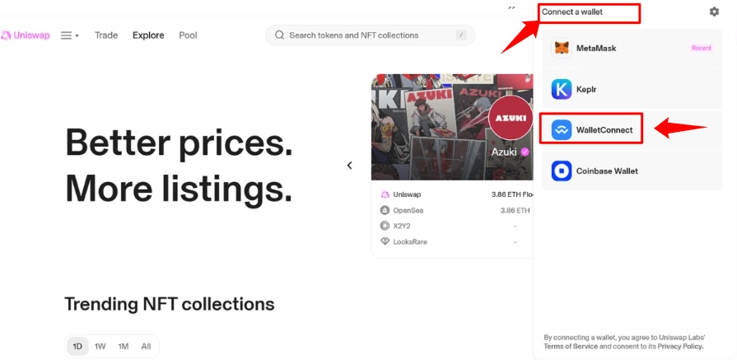Set trending filter to 1M

[x=123, y=347]
